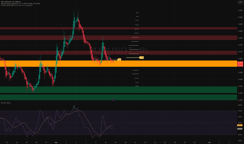Viewport: 244px width, 144px height.
Task: Click the Apr label on the time axis
Action: click(x=209, y=142)
